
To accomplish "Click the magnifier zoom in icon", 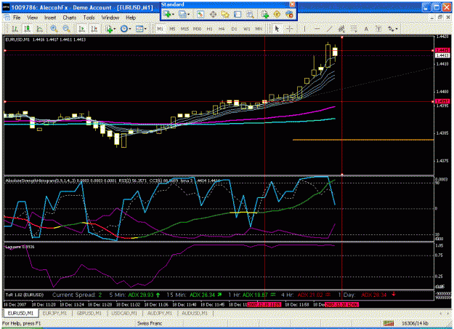I will coord(54,28).
